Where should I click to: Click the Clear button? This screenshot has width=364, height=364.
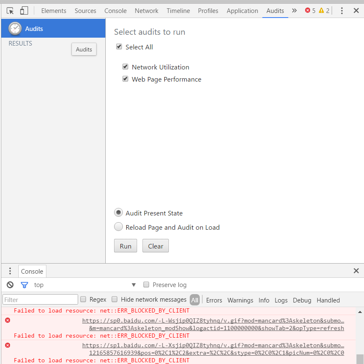(155, 246)
